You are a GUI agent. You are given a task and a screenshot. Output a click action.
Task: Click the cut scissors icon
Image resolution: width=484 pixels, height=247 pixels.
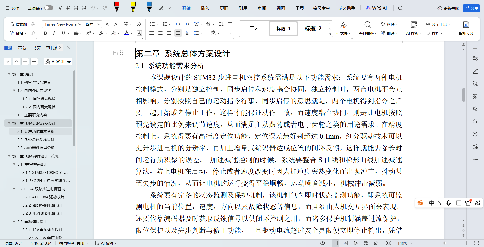(x=33, y=24)
